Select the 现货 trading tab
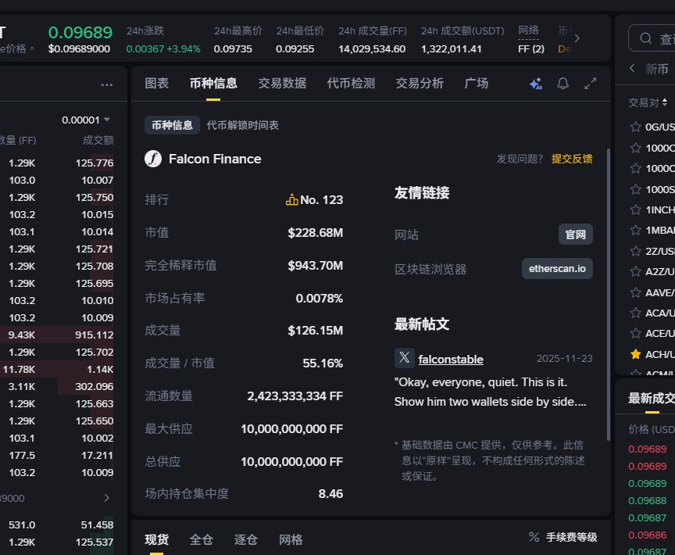The width and height of the screenshot is (675, 555). click(x=157, y=539)
